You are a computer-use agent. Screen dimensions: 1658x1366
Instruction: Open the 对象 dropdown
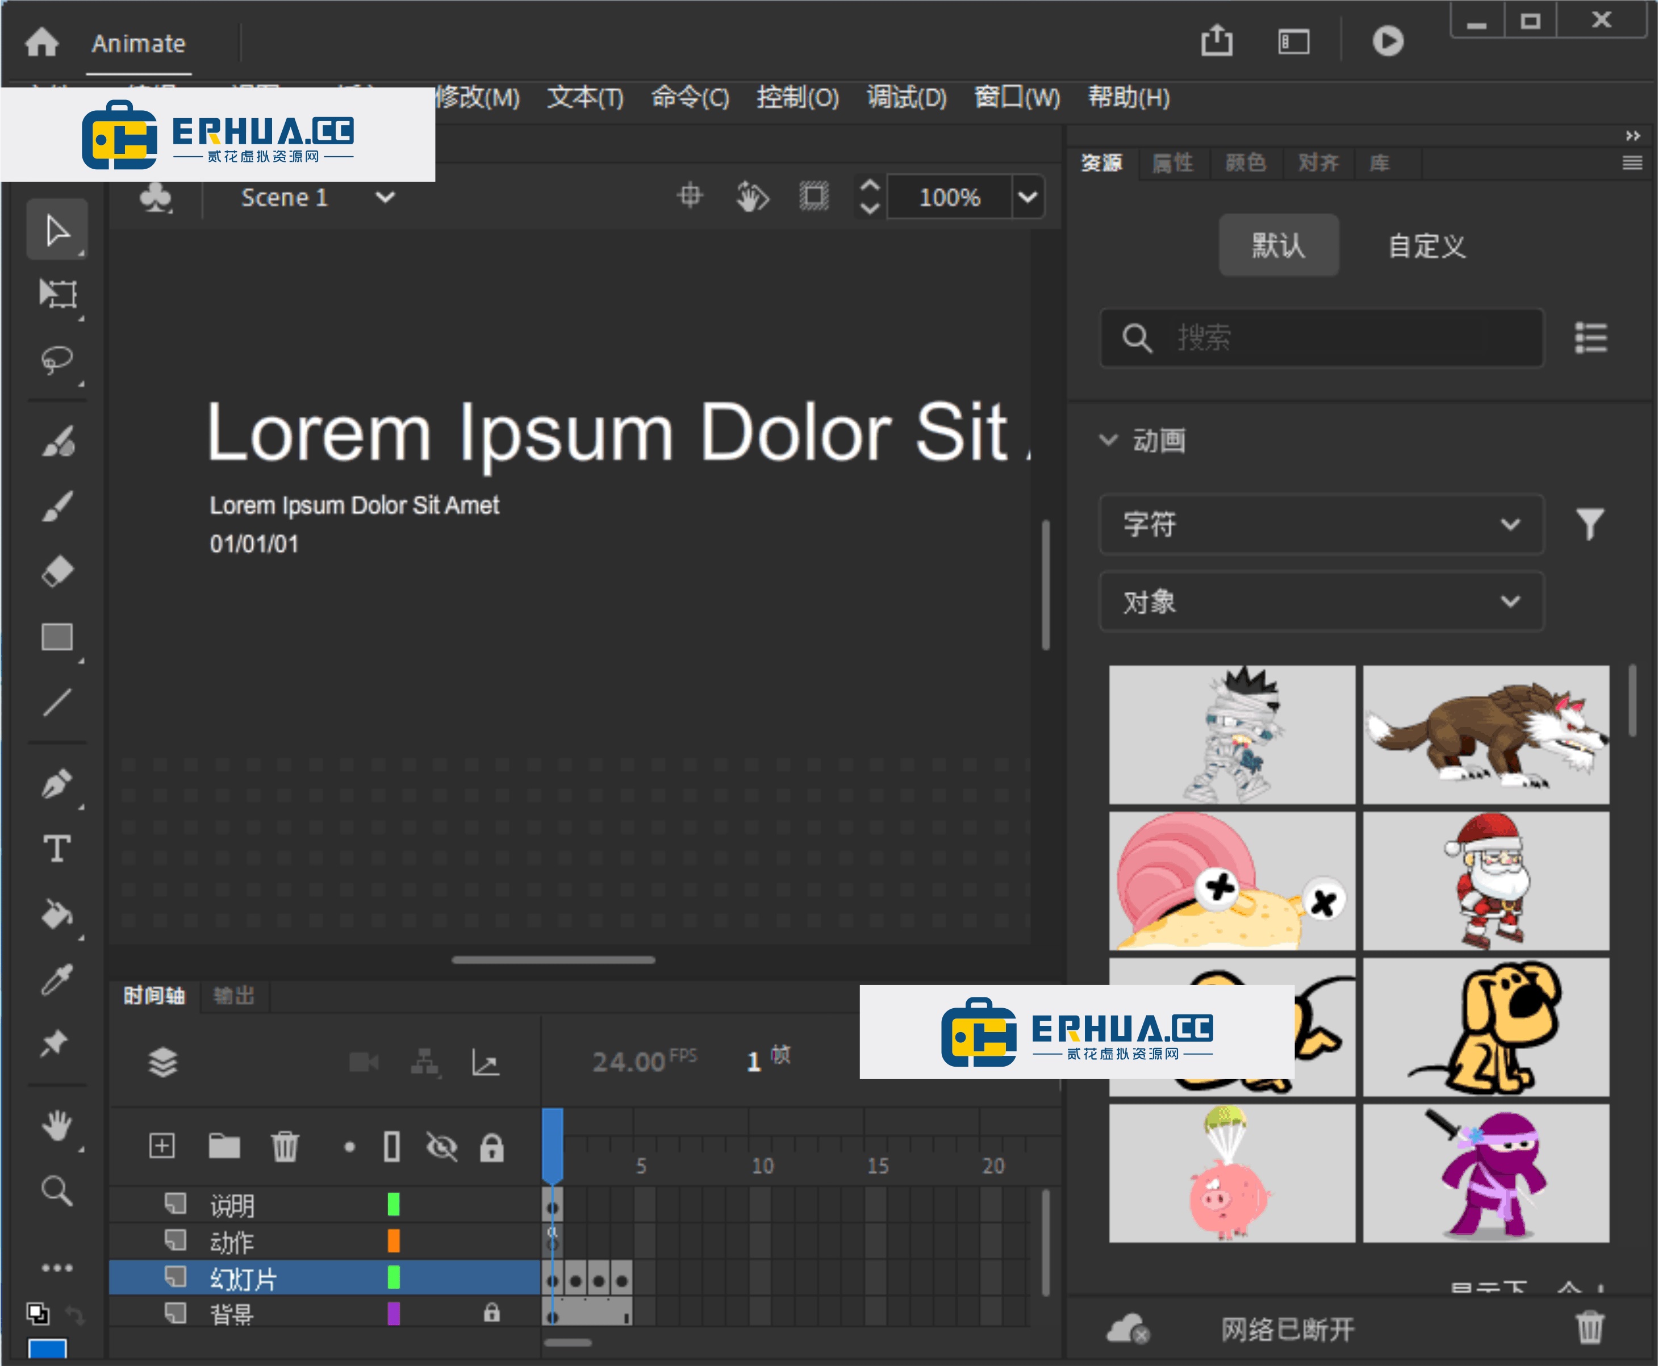1321,601
